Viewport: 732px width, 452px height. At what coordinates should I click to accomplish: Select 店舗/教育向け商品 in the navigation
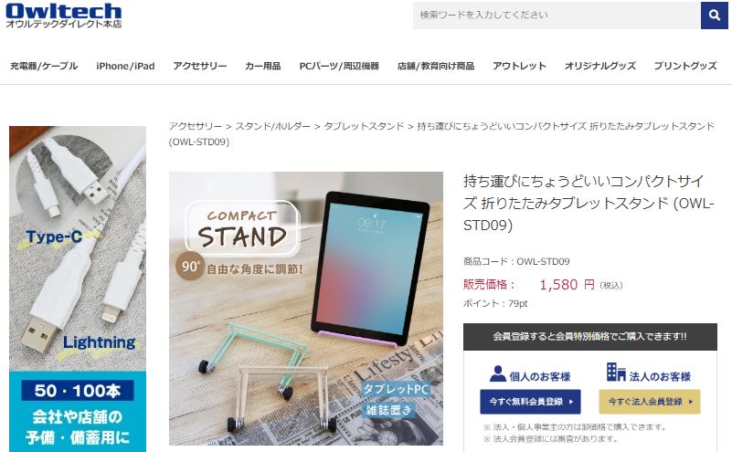tap(436, 66)
